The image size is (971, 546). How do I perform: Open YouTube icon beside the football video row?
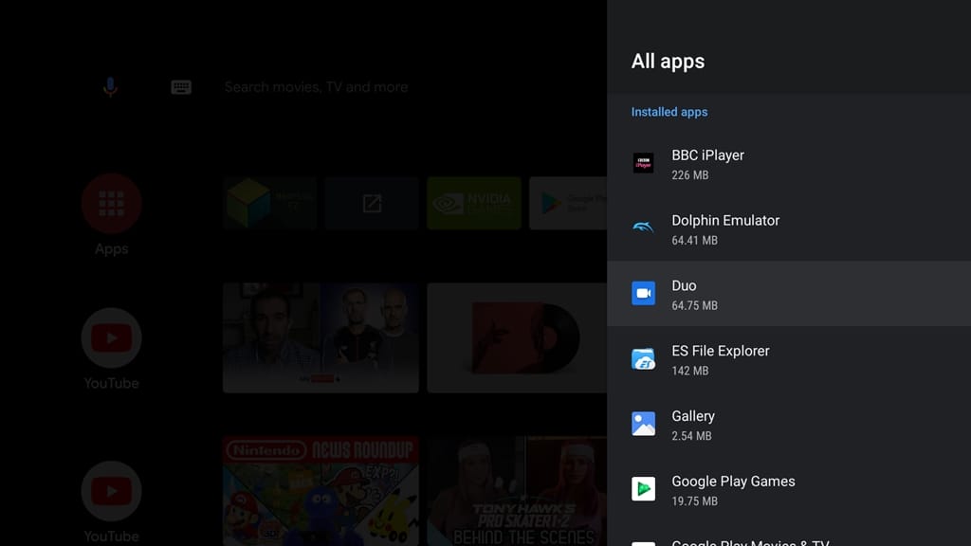coord(111,338)
